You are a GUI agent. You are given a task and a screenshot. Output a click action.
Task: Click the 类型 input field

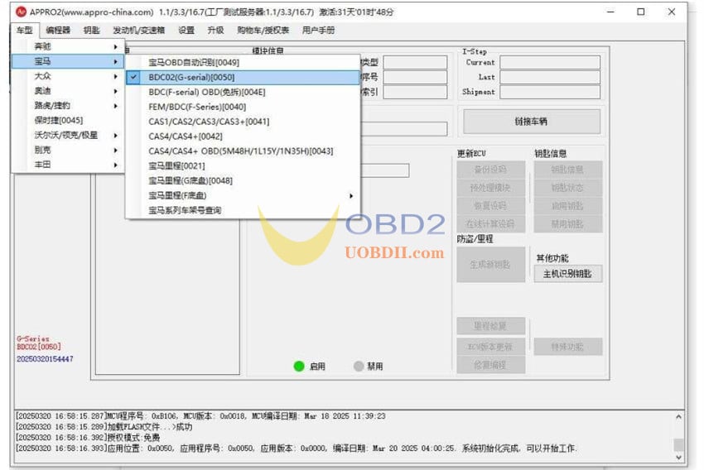pos(415,62)
